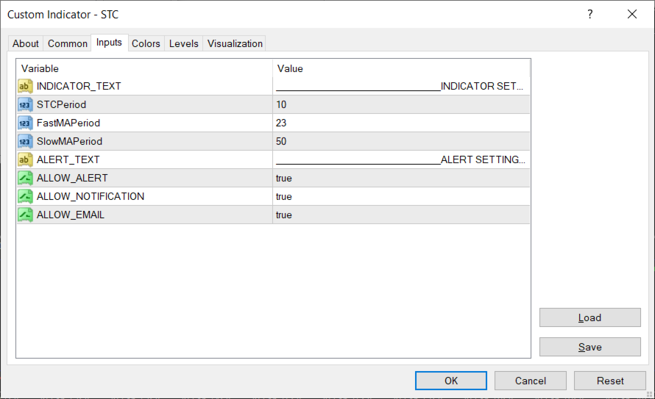Click the ALLOW_EMAIL boolean type icon
The image size is (655, 399).
click(25, 215)
